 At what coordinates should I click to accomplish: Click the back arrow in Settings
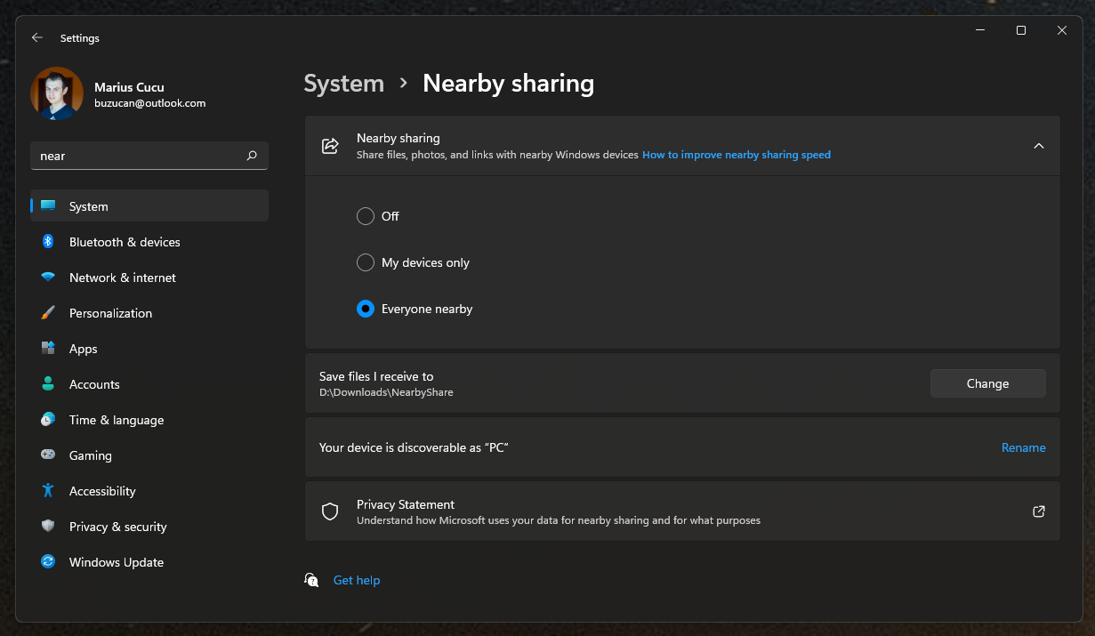36,38
